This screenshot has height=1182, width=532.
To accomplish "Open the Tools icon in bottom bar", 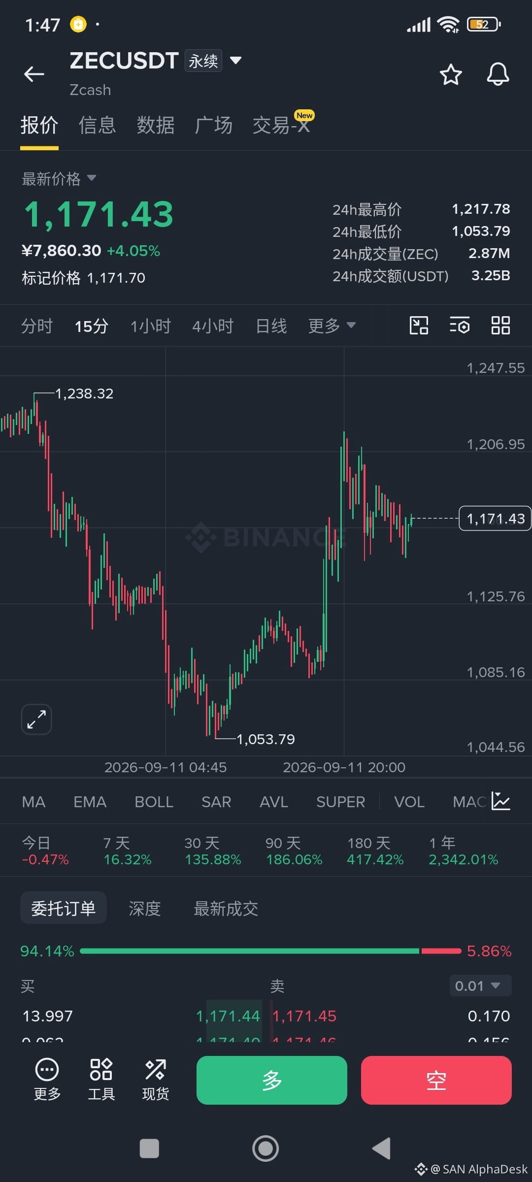I will coord(101,1080).
